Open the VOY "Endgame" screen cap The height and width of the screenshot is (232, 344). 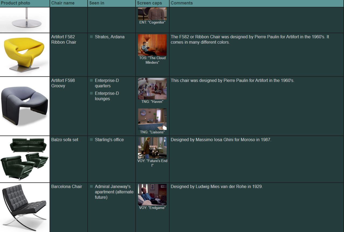point(152,195)
